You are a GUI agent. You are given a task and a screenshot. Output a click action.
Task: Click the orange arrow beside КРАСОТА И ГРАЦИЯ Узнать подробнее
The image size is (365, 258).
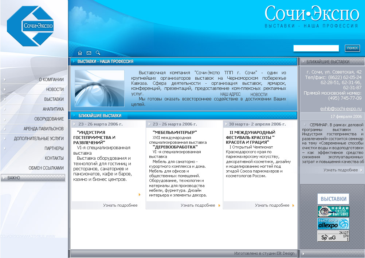(293, 206)
